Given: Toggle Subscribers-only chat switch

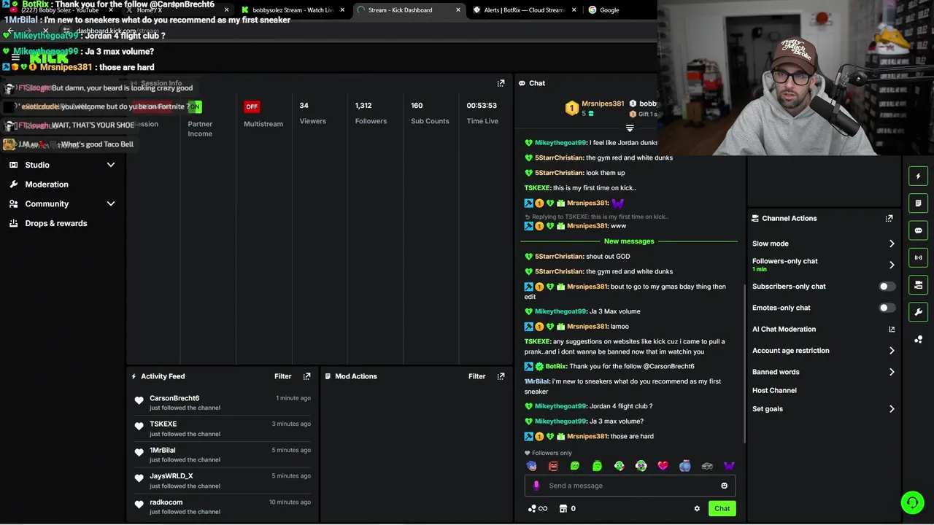Looking at the screenshot, I should (x=887, y=287).
